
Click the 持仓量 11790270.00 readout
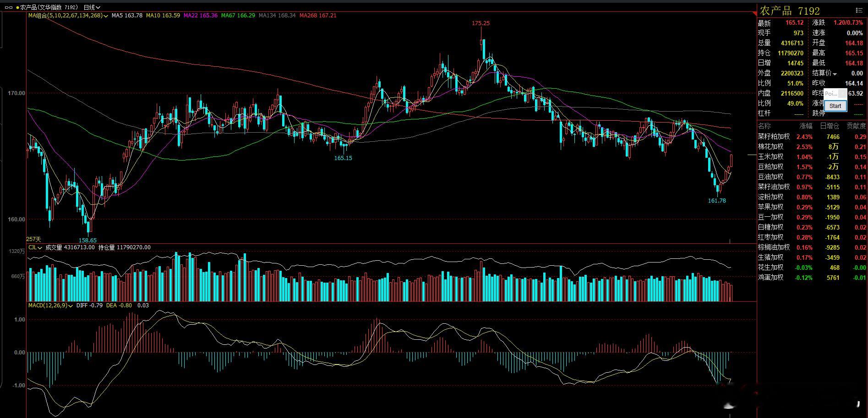[125, 247]
